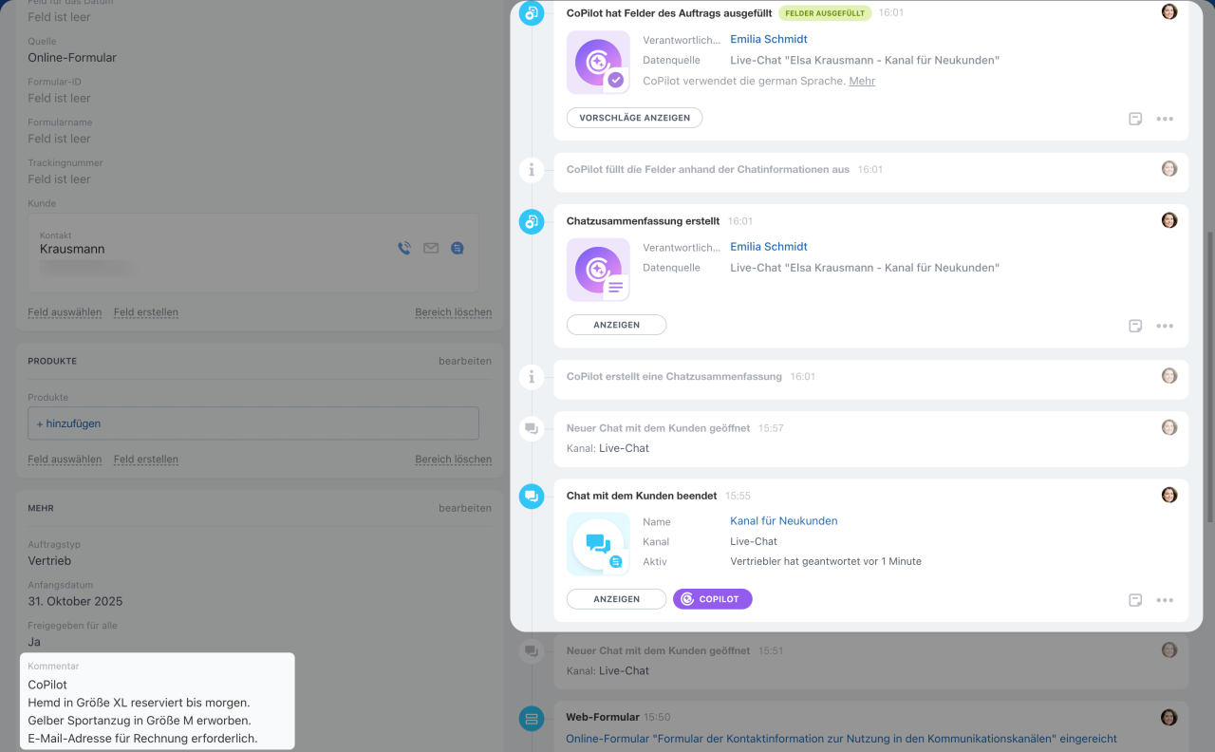This screenshot has height=752, width=1215.
Task: Click comment line 'Hemd in Größe XL reserviert bis morgen.'
Action: [139, 703]
